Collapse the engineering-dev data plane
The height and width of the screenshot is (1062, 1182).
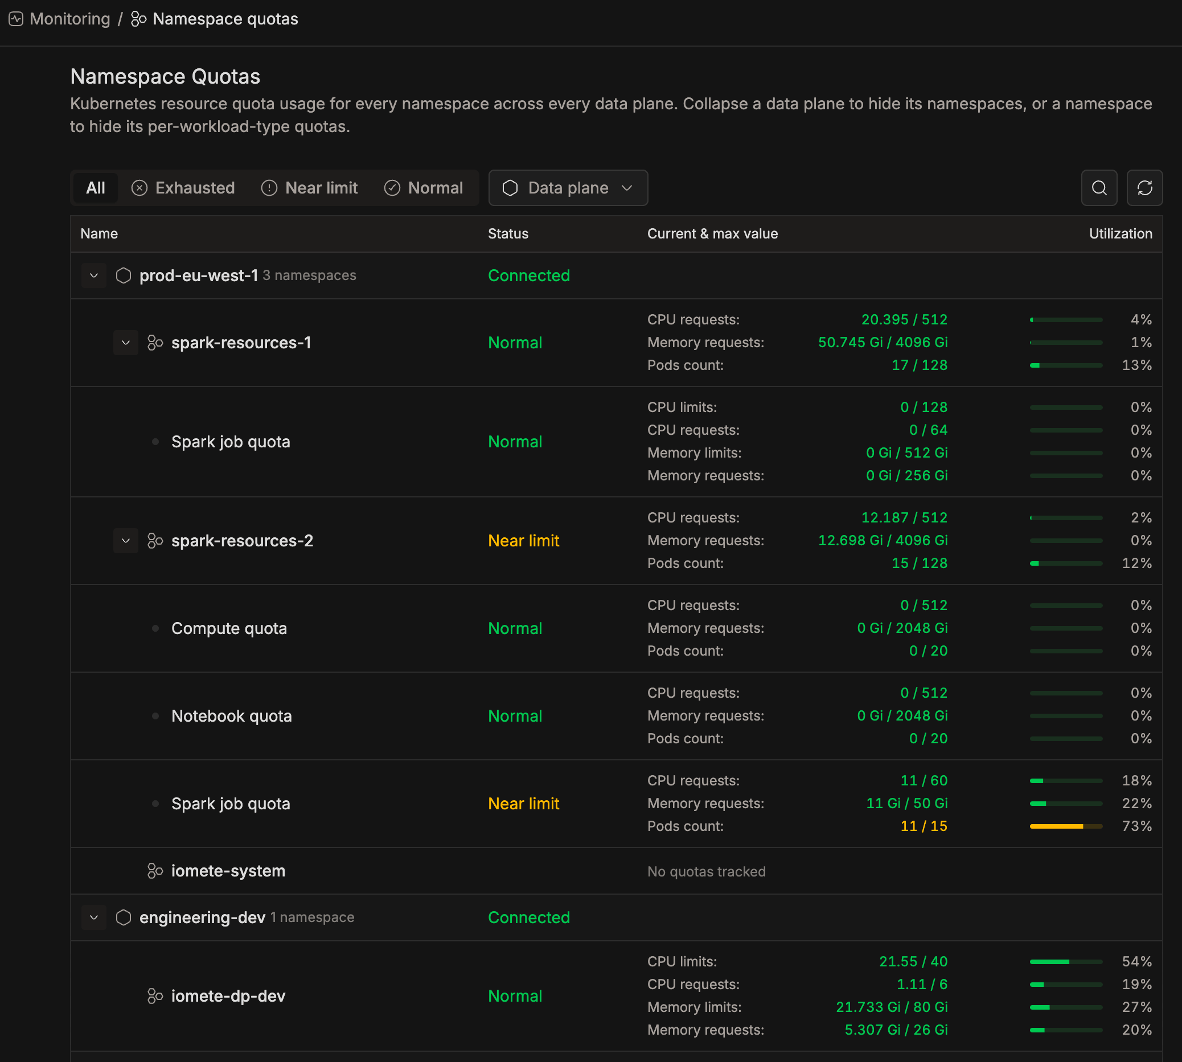coord(94,917)
